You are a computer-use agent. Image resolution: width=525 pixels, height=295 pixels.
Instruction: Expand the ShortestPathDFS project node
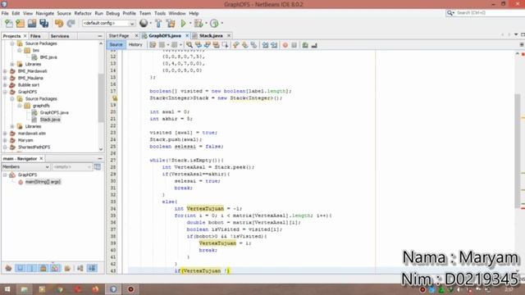[x=5, y=147]
